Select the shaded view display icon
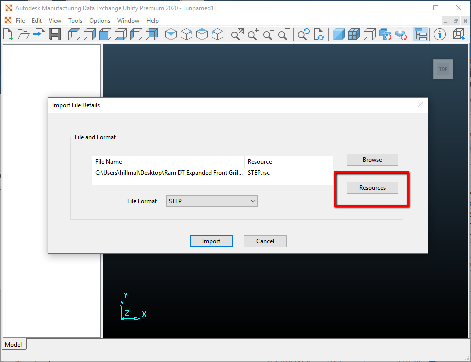The width and height of the screenshot is (471, 362). [338, 34]
